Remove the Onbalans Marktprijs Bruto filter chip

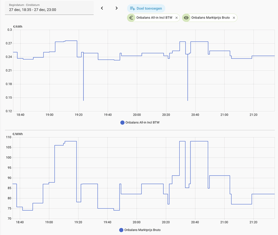234,17
